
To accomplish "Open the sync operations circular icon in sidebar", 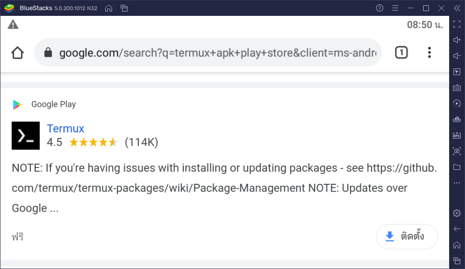I will (x=457, y=103).
